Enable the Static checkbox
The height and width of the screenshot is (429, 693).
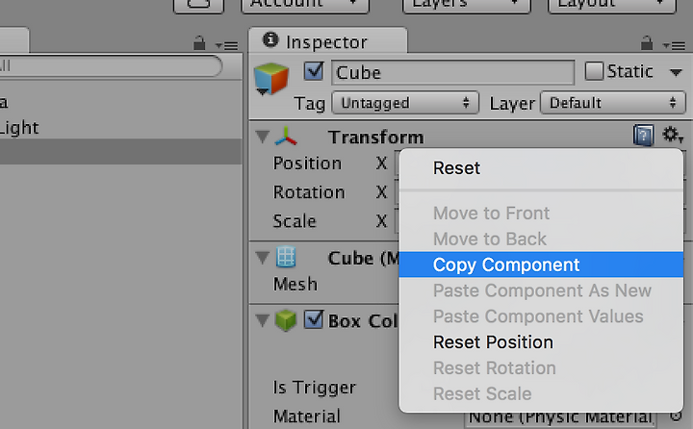point(594,71)
